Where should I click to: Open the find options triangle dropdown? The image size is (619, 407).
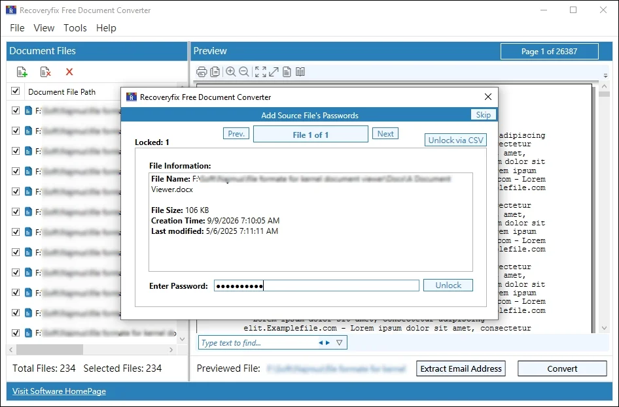coord(339,343)
